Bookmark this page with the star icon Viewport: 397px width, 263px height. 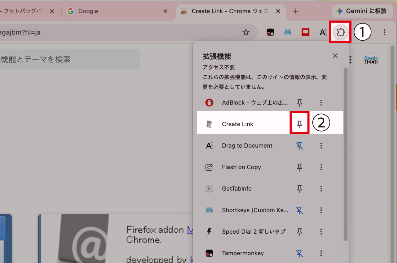click(x=246, y=32)
